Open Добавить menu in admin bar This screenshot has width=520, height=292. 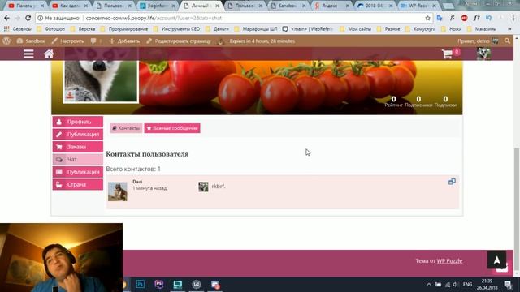click(124, 41)
